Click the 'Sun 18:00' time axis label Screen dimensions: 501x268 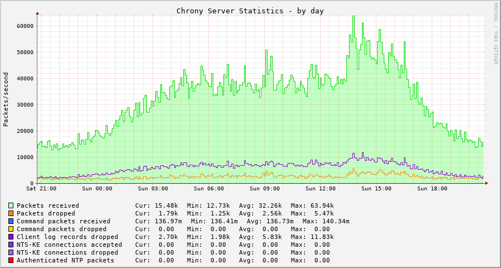(432, 189)
